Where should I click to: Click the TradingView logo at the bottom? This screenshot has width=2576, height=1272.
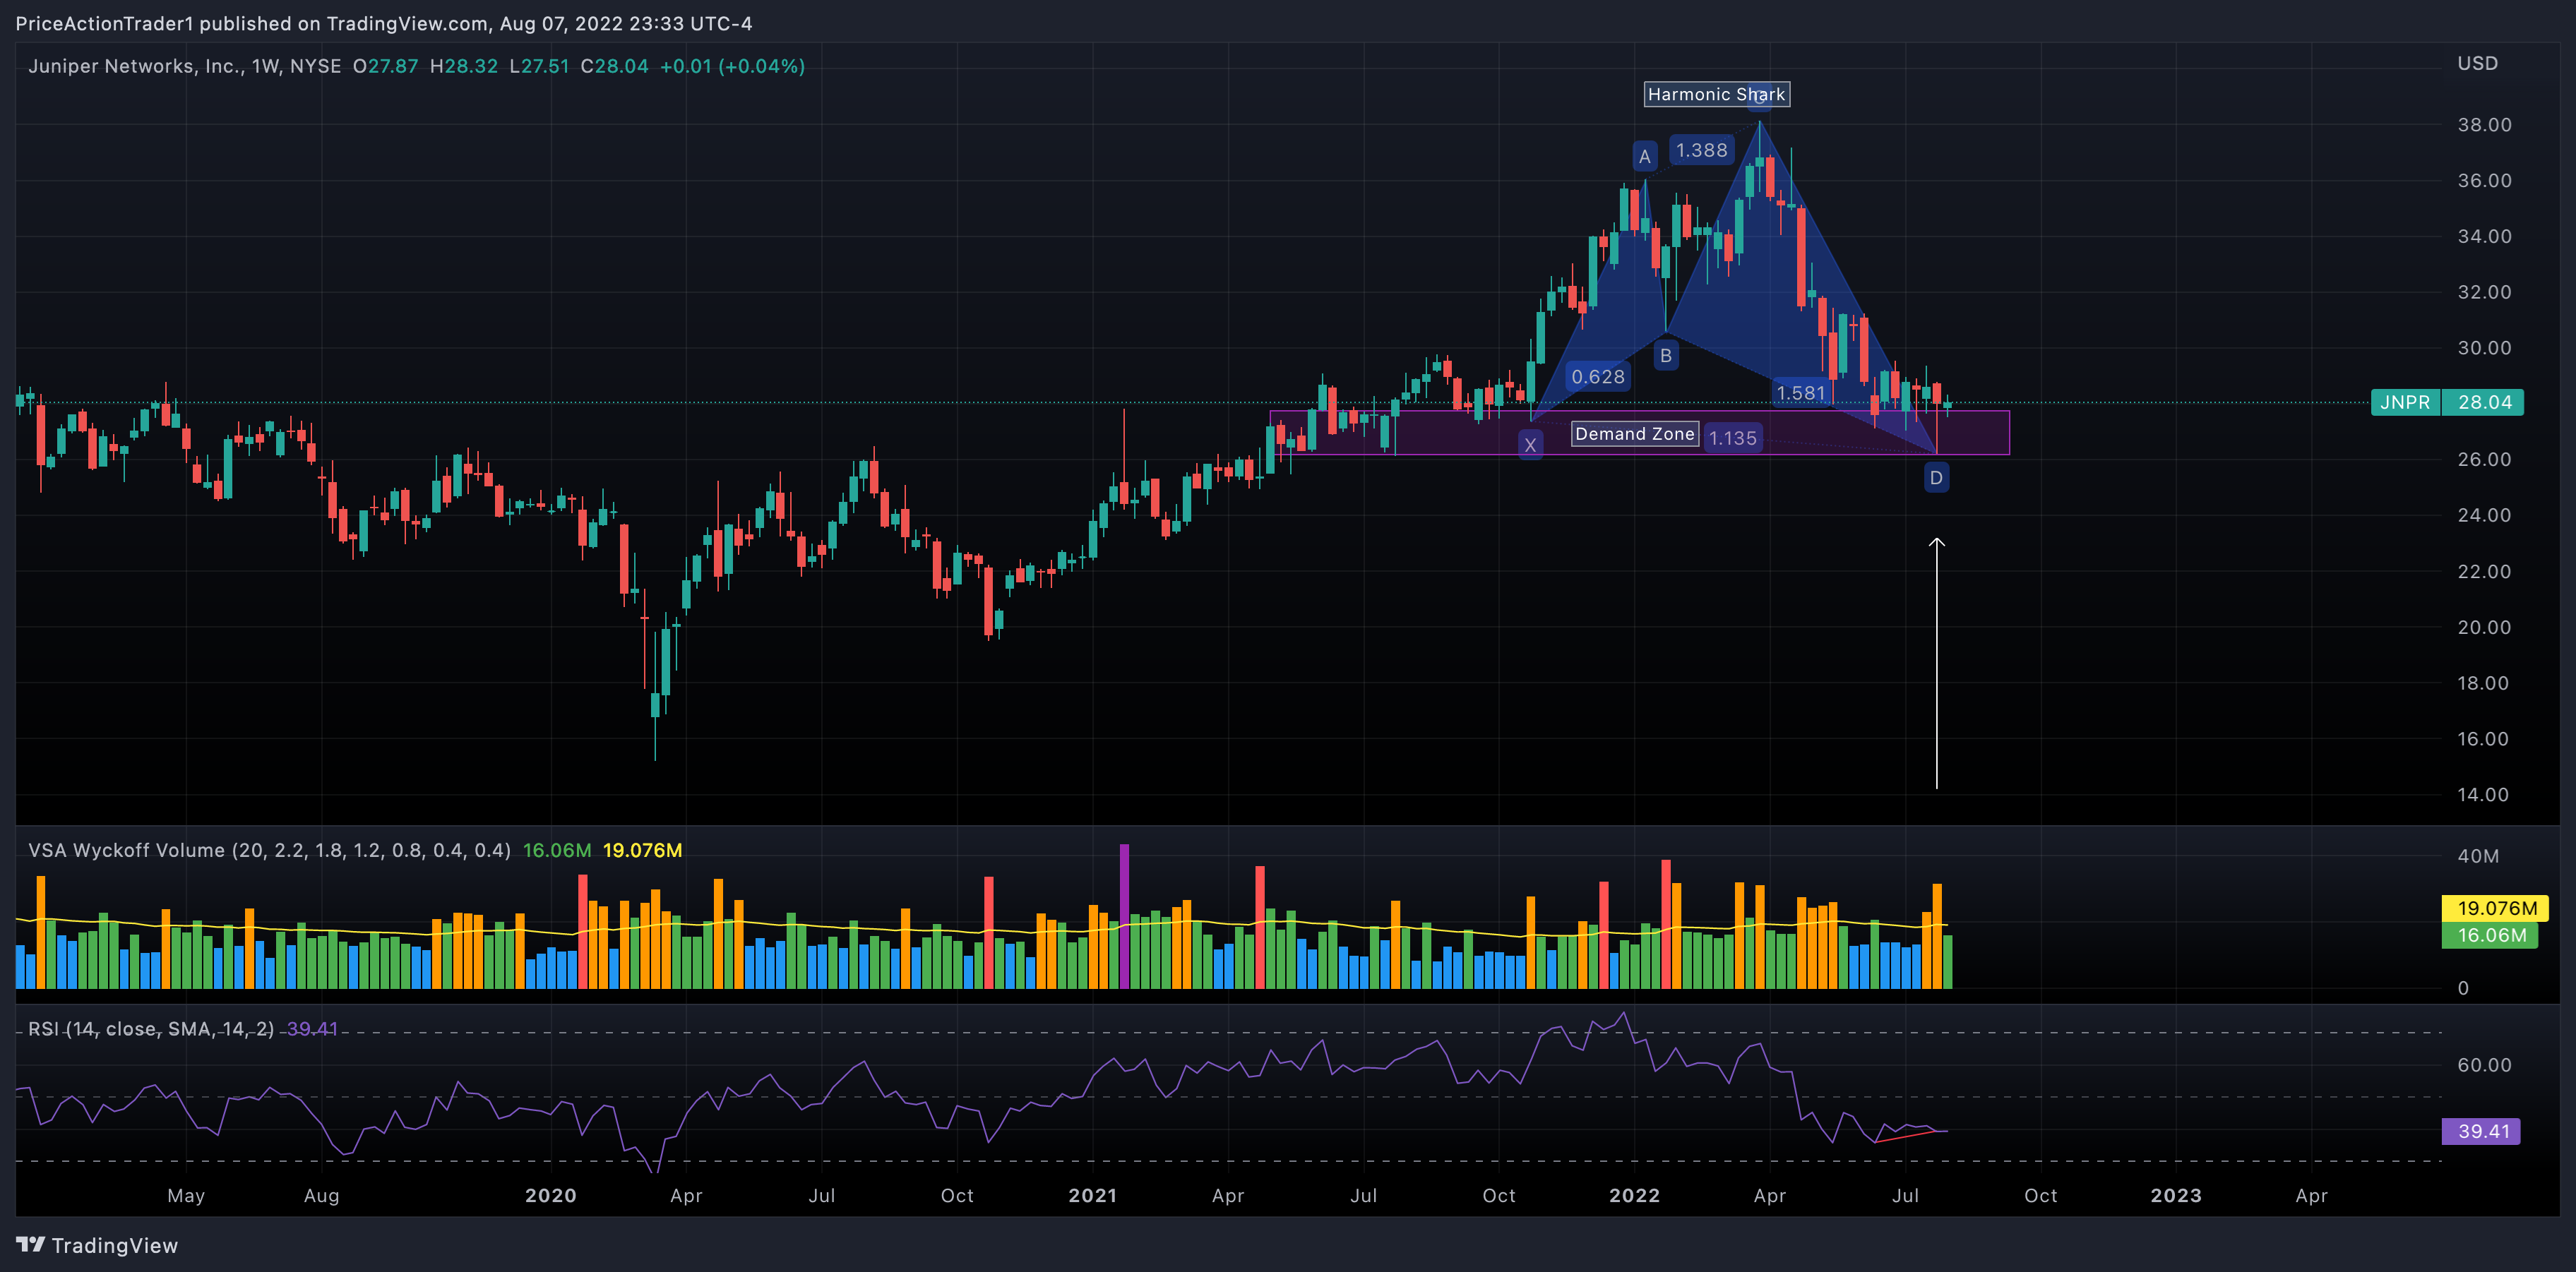pyautogui.click(x=97, y=1245)
